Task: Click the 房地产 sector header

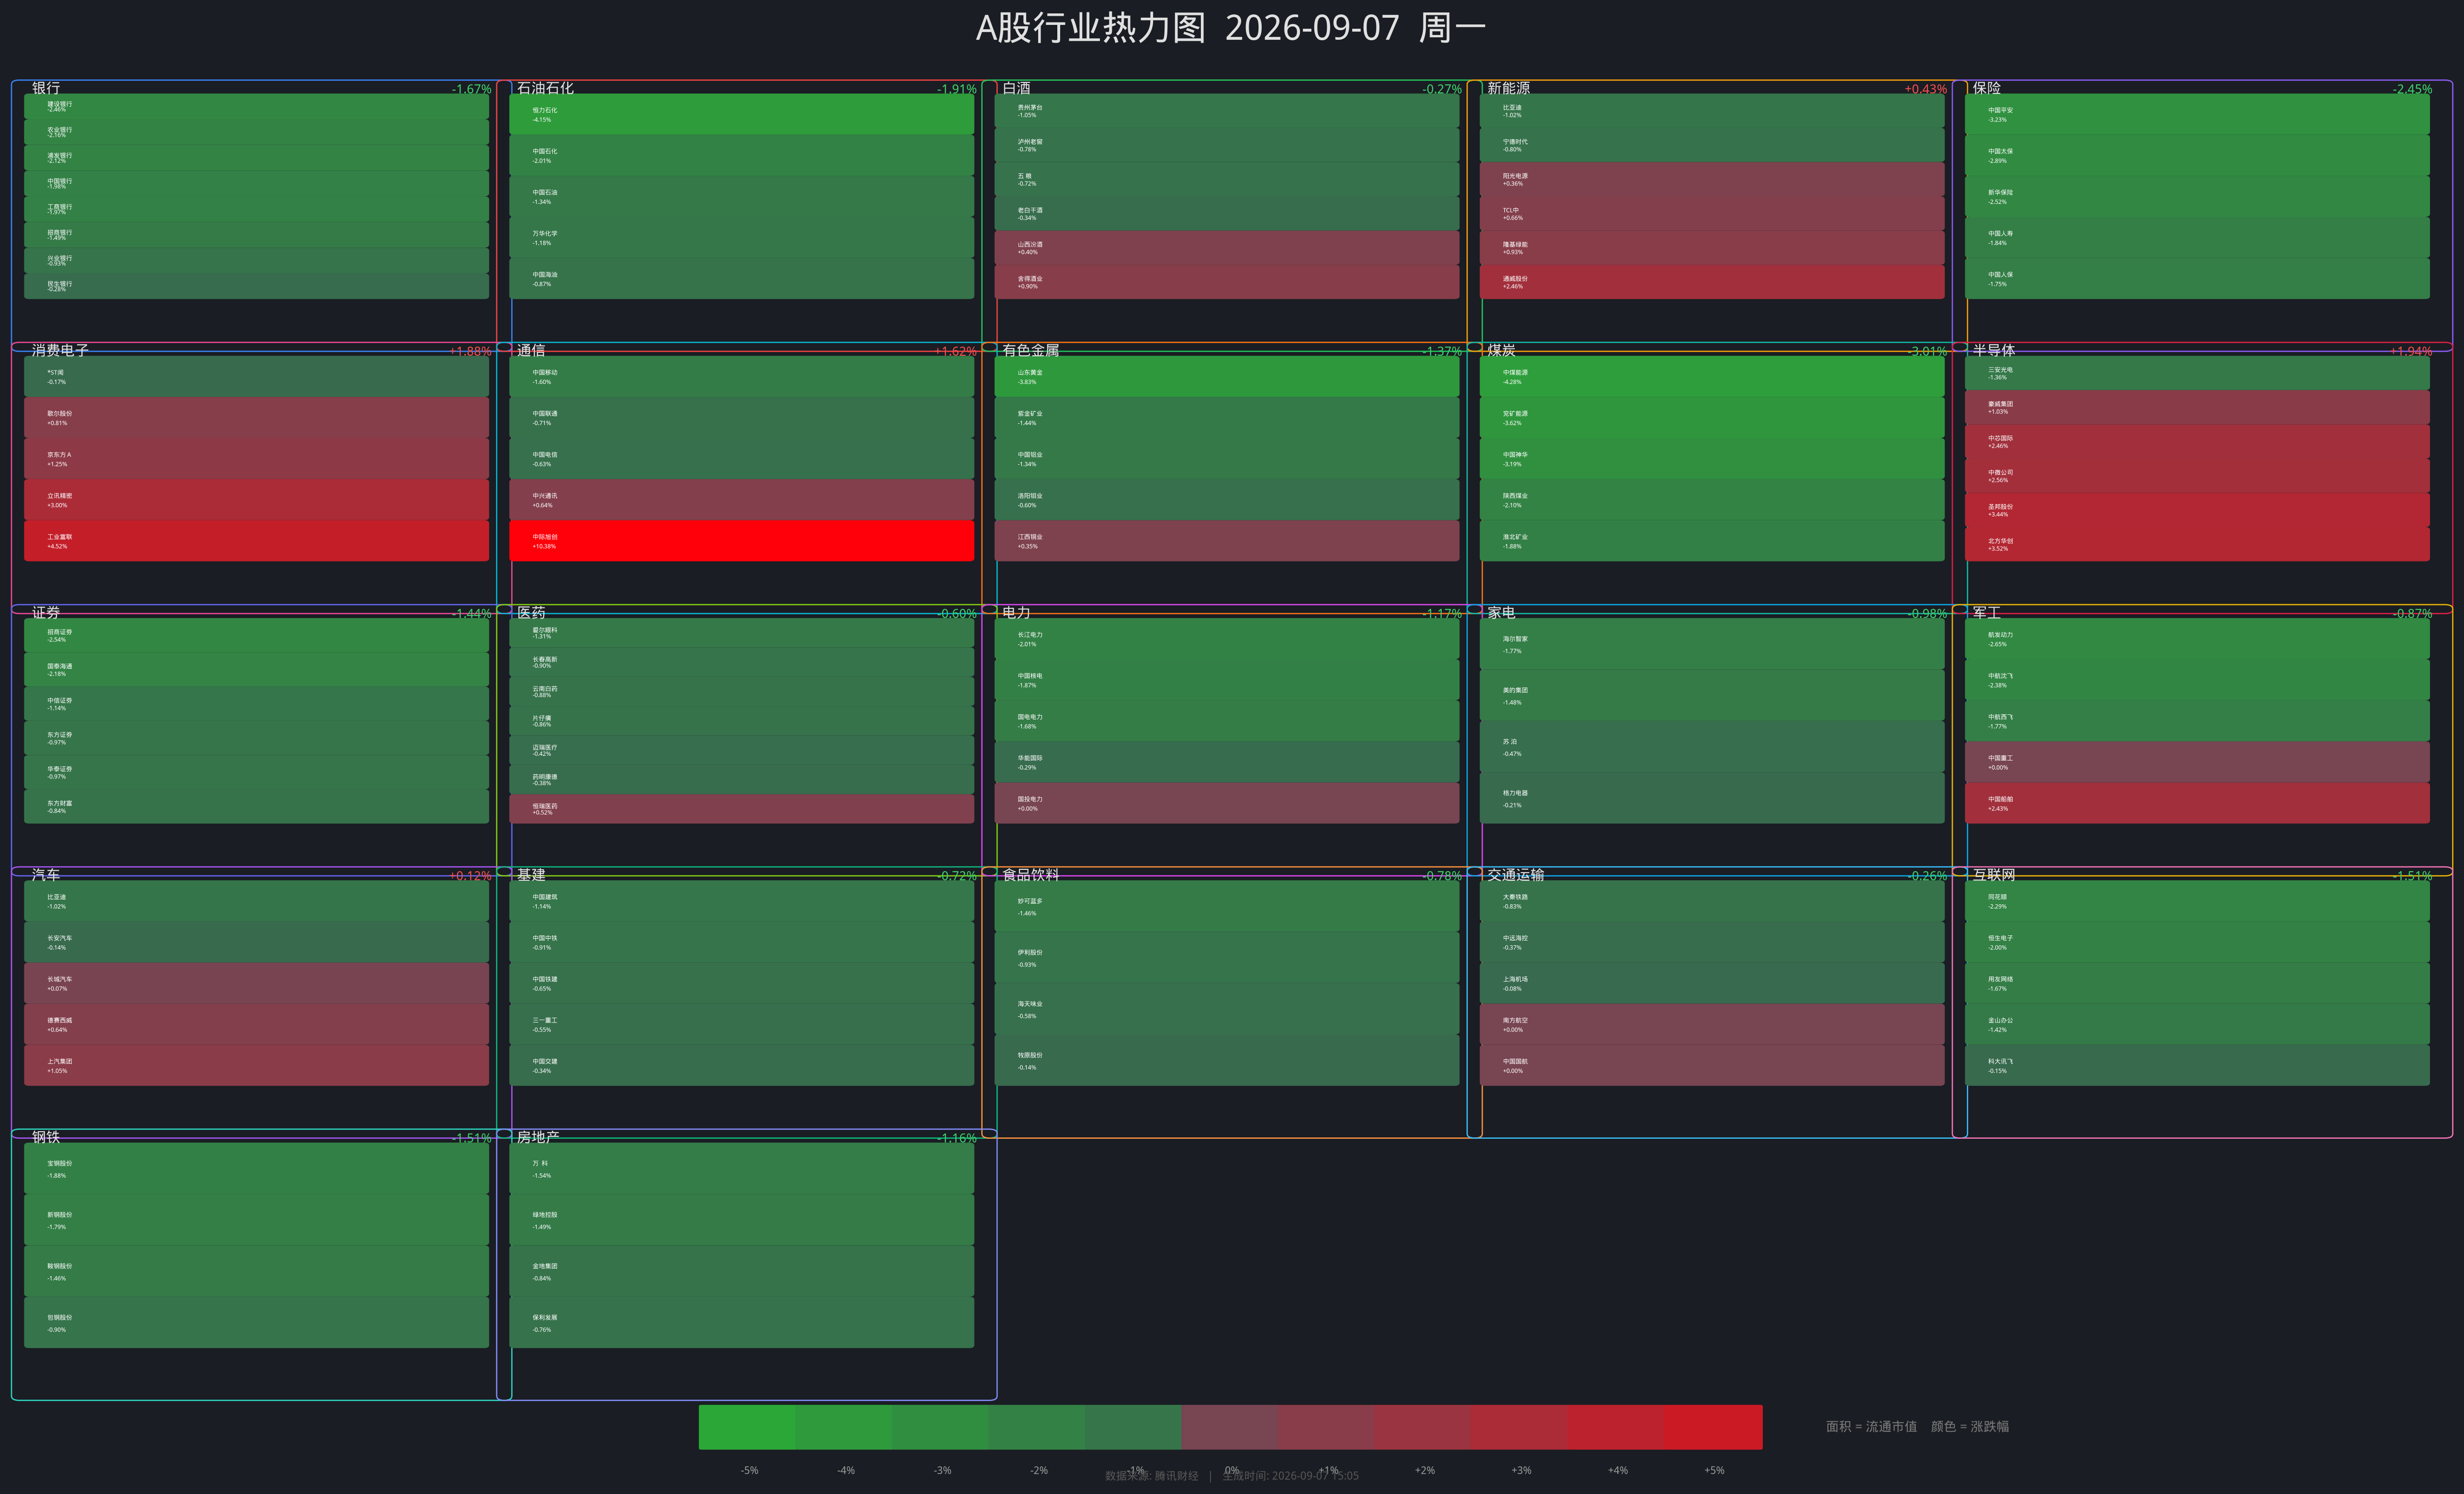Action: tap(538, 1137)
